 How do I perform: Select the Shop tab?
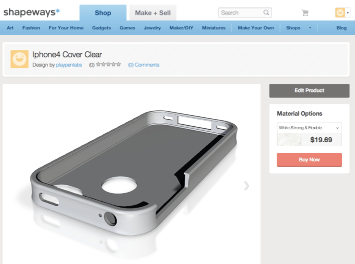click(103, 13)
